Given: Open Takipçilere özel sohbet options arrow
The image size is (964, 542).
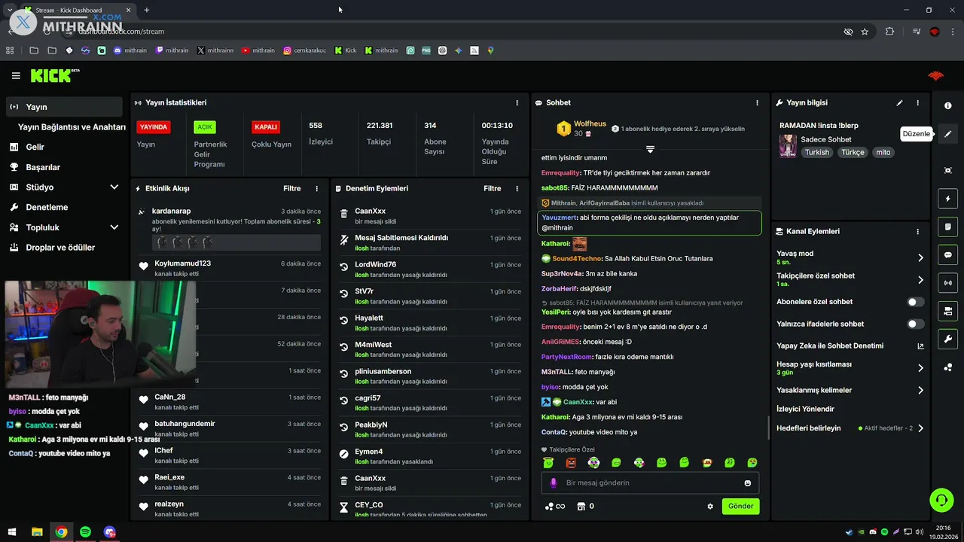Looking at the screenshot, I should tap(920, 280).
